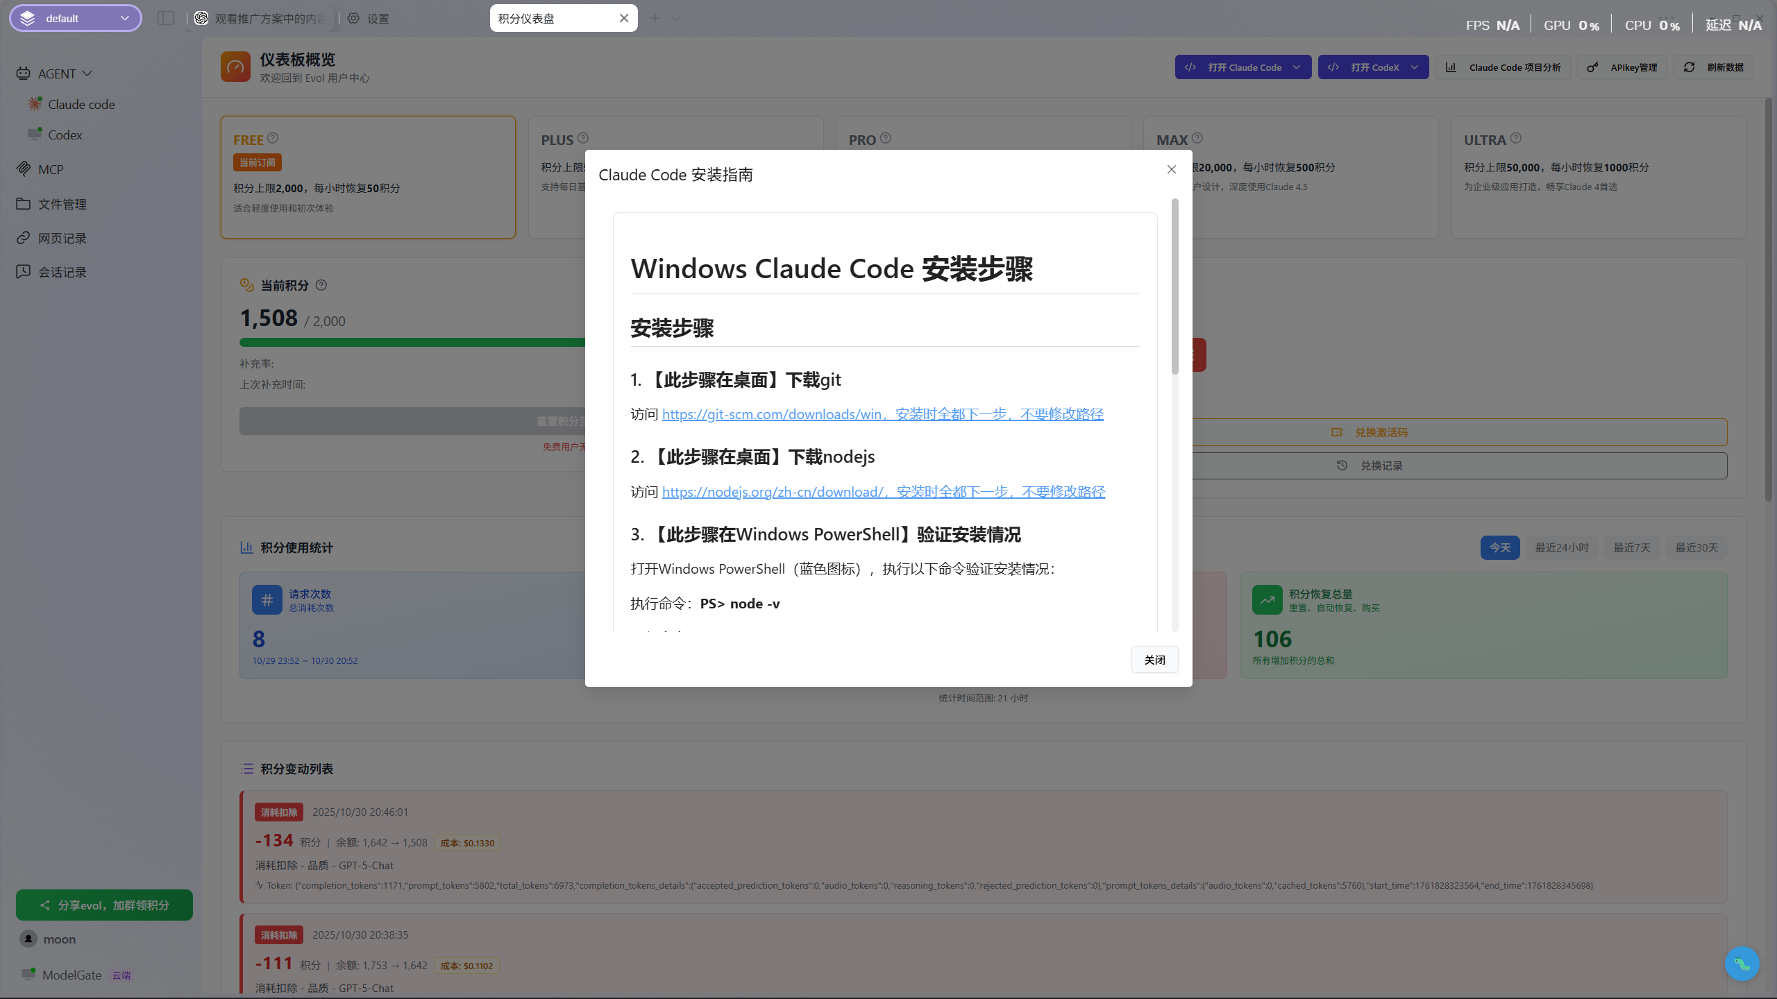Open the MCP panel
The height and width of the screenshot is (999, 1777).
(50, 169)
